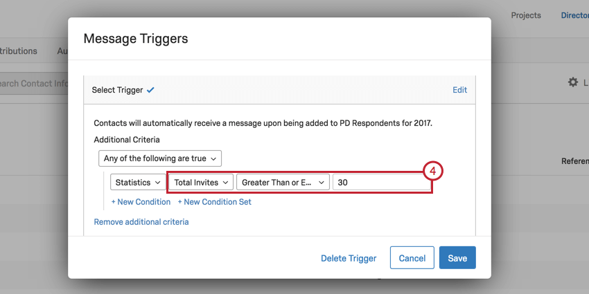Save the message trigger

click(x=457, y=257)
